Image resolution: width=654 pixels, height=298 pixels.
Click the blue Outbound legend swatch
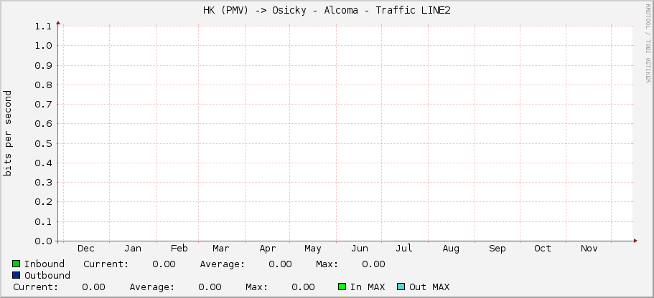tap(17, 276)
